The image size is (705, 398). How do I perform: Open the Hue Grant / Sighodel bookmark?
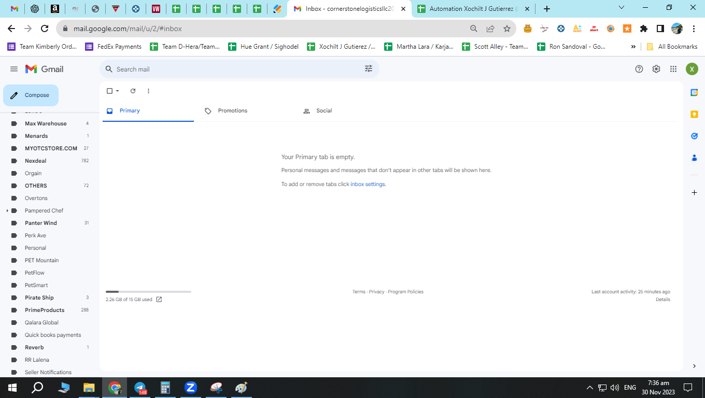coord(263,47)
